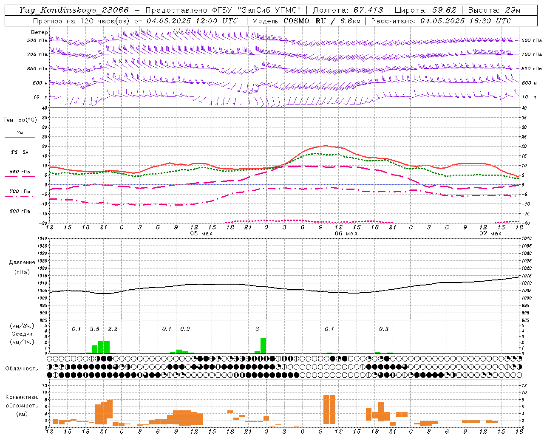Screen dimensions: 544x435
Task: Click the tallest green precipitation bar below value 3
Action: click(x=263, y=346)
